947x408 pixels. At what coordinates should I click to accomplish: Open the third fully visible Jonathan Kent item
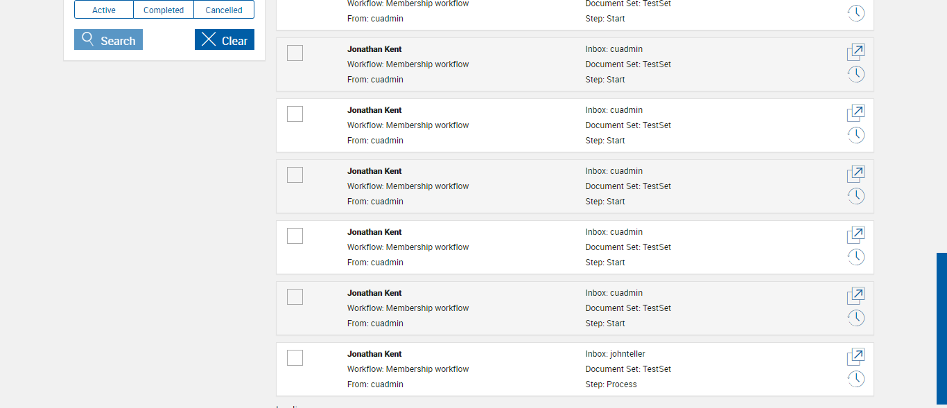[856, 174]
